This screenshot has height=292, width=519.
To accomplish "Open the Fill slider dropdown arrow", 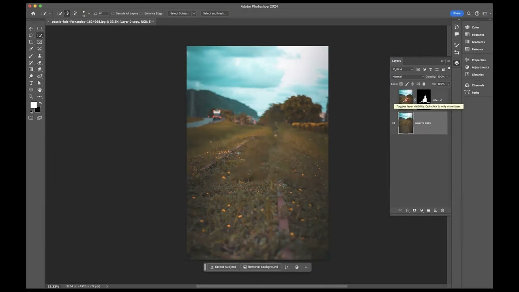I will pyautogui.click(x=448, y=84).
